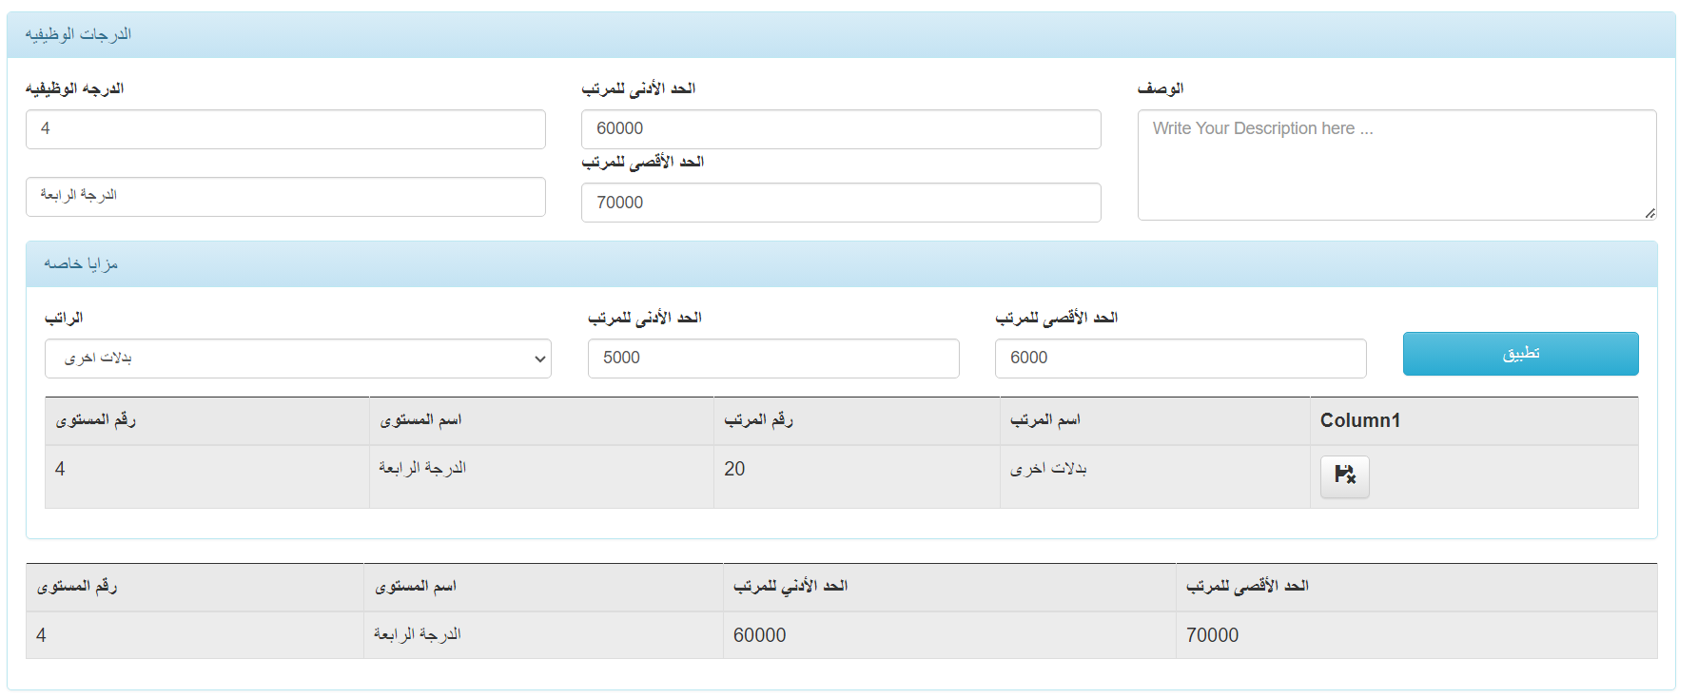Click the Column1 table header
This screenshot has height=698, width=1698.
coord(1359,420)
